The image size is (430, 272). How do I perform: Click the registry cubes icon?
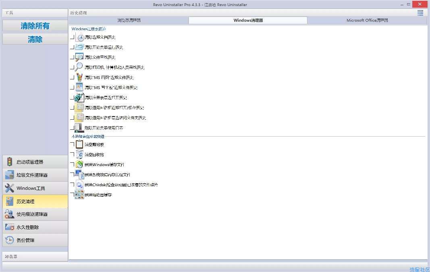tap(79, 98)
